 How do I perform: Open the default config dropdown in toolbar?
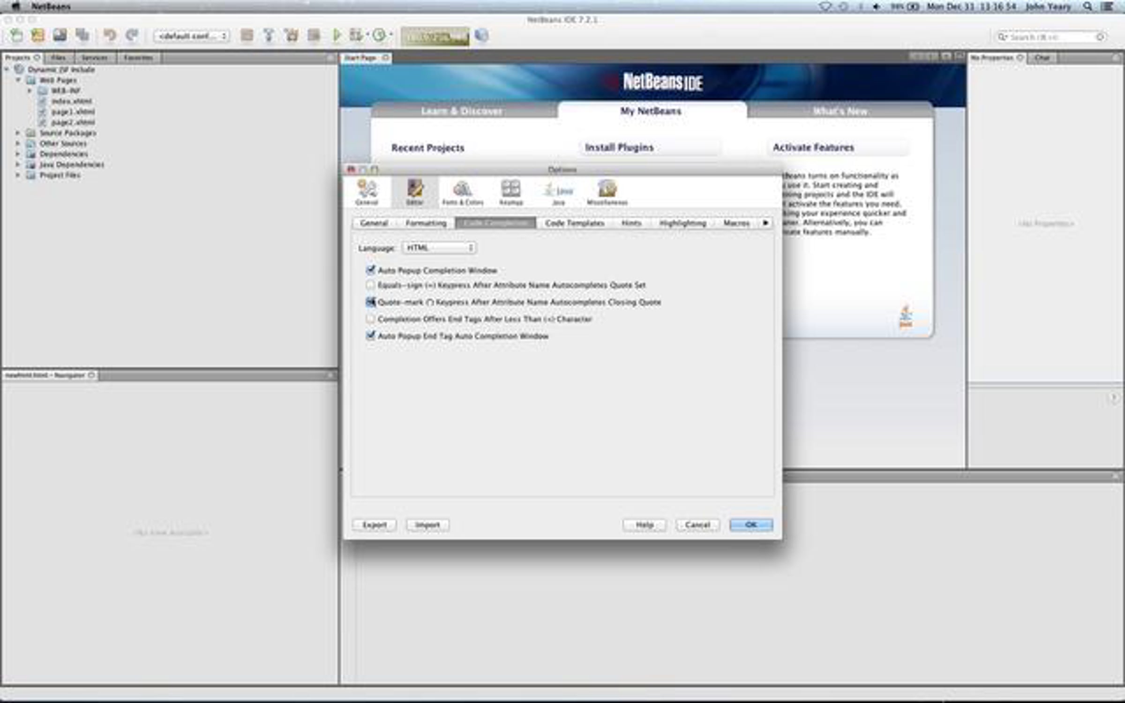point(192,36)
